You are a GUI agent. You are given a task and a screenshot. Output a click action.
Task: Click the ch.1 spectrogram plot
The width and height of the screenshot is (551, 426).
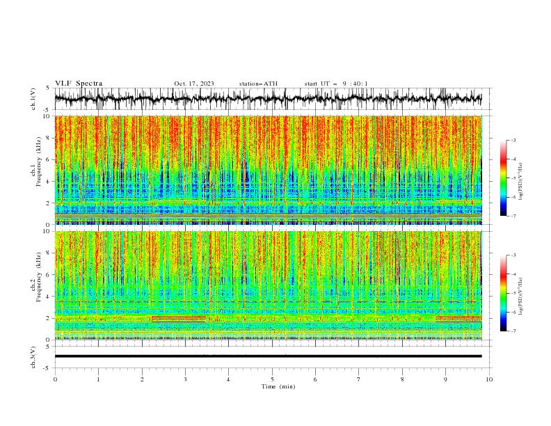coord(269,170)
